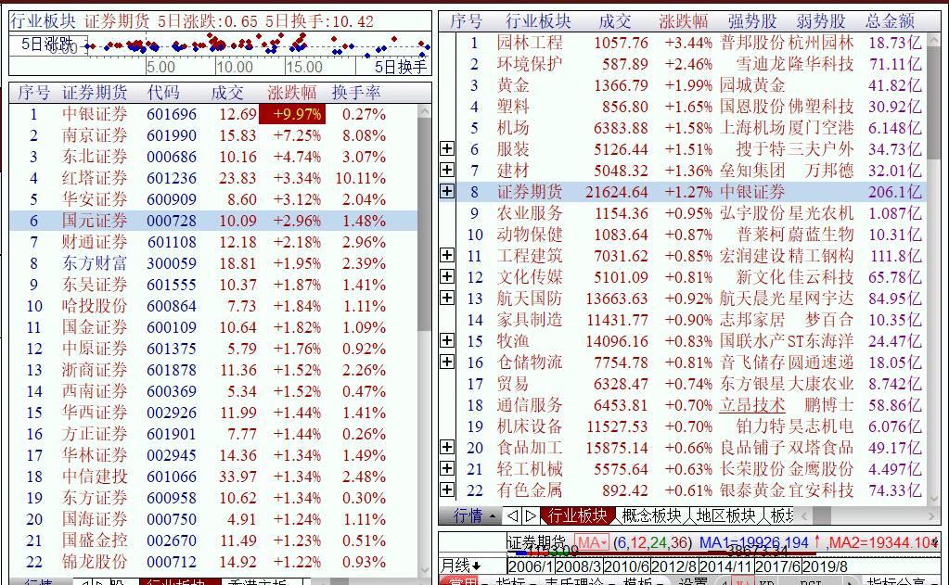Select the 通信服务 sector row

click(x=690, y=405)
